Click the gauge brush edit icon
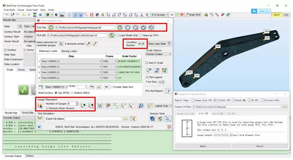Viewport: 293px width, 160px height. [131, 106]
